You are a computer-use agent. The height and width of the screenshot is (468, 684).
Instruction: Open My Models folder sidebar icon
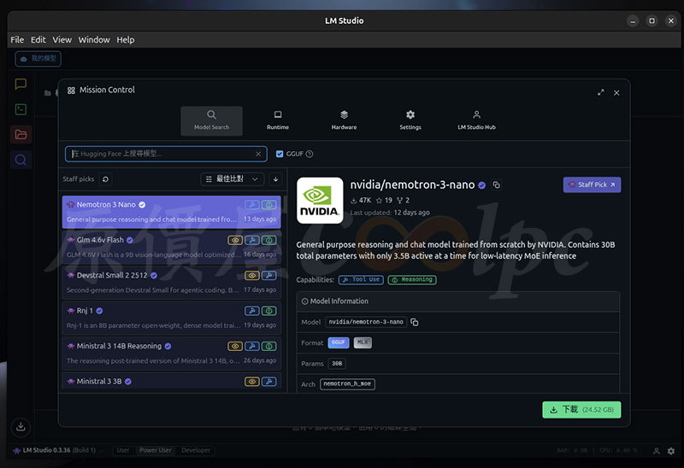21,134
